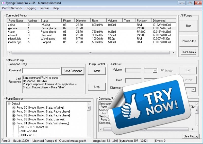Click Pump Explorer scroll down arrow
The height and width of the screenshot is (144, 203).
pos(89,135)
